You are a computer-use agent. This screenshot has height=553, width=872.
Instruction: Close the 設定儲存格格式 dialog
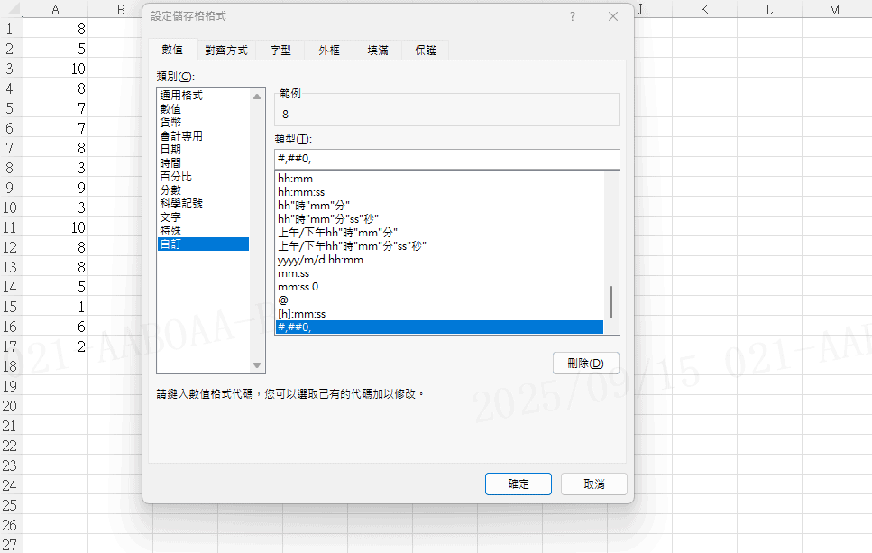[613, 16]
